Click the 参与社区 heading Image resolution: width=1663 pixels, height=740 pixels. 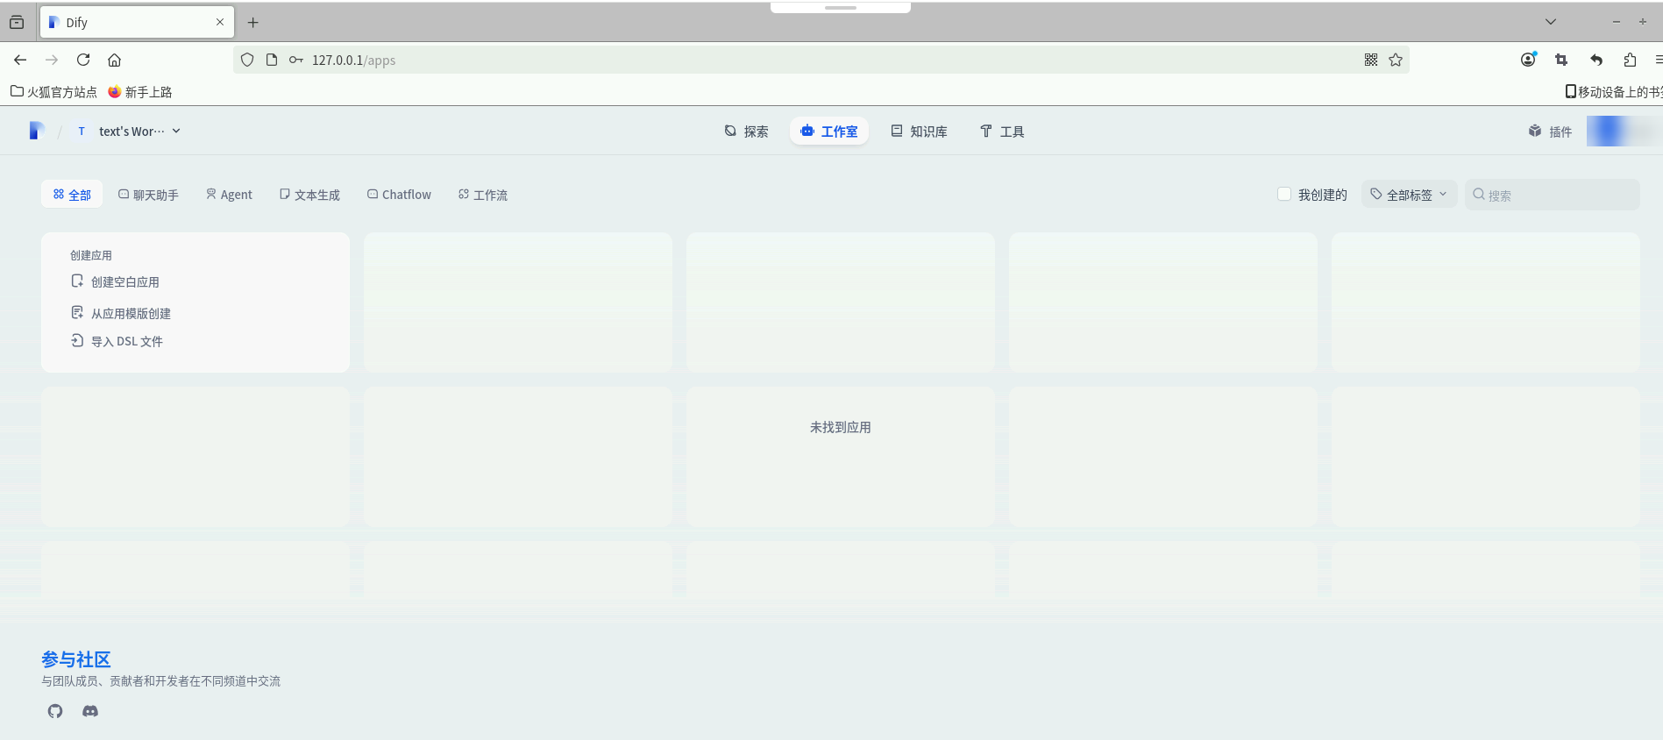pos(76,659)
